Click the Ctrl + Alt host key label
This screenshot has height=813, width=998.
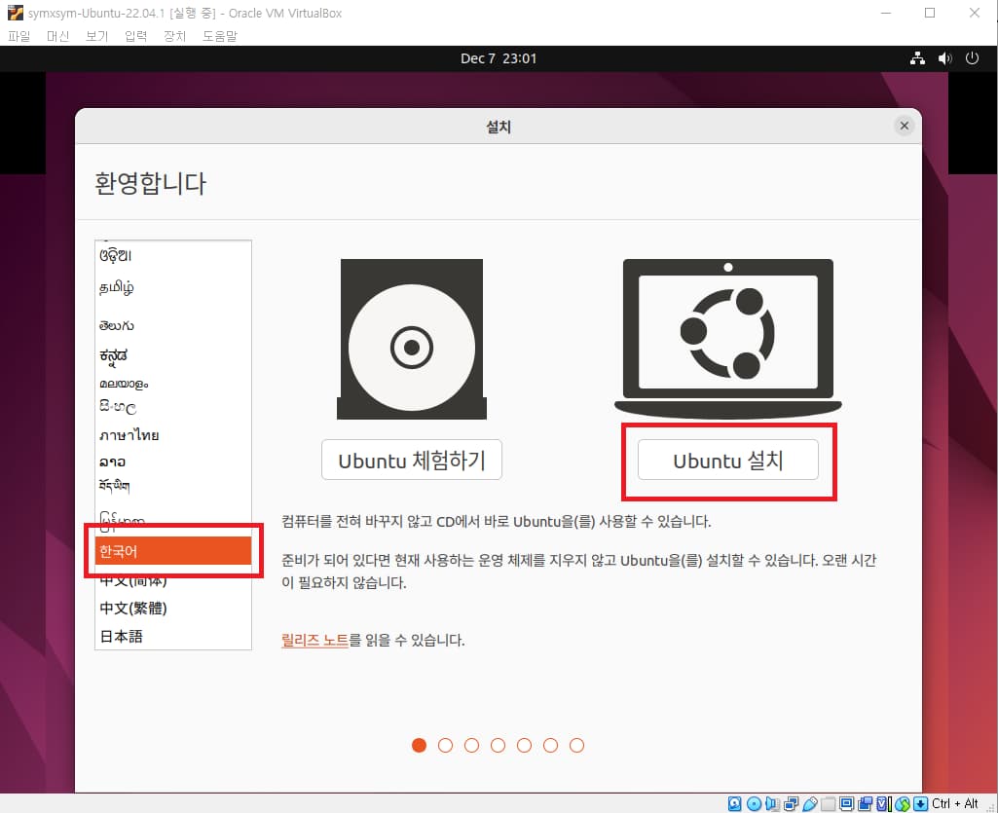[954, 803]
